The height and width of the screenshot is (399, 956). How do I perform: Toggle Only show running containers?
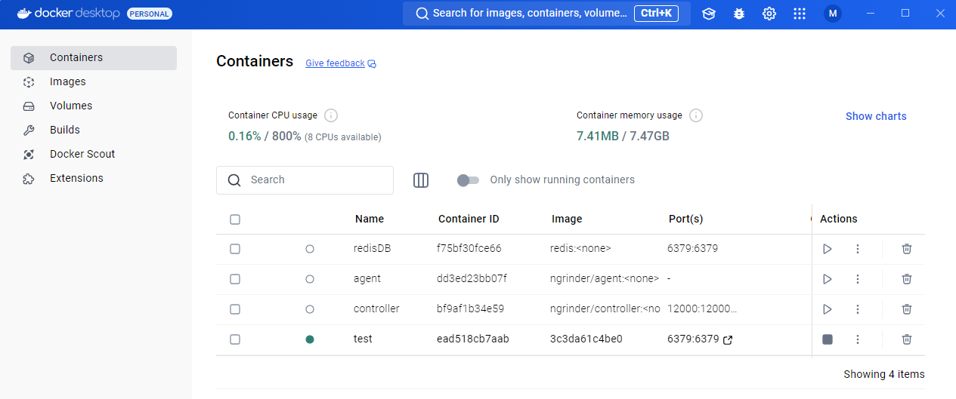468,180
